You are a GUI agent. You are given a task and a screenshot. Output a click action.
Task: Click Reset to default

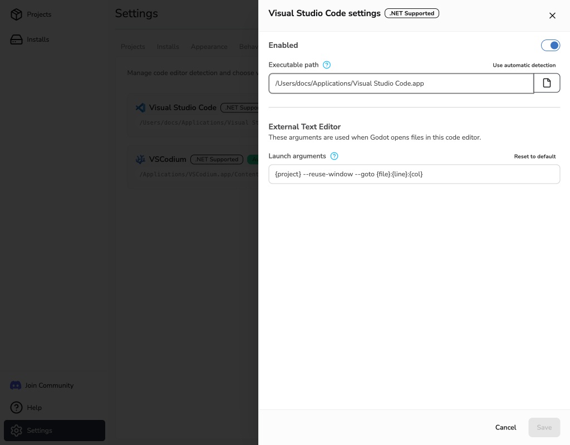[x=535, y=156]
